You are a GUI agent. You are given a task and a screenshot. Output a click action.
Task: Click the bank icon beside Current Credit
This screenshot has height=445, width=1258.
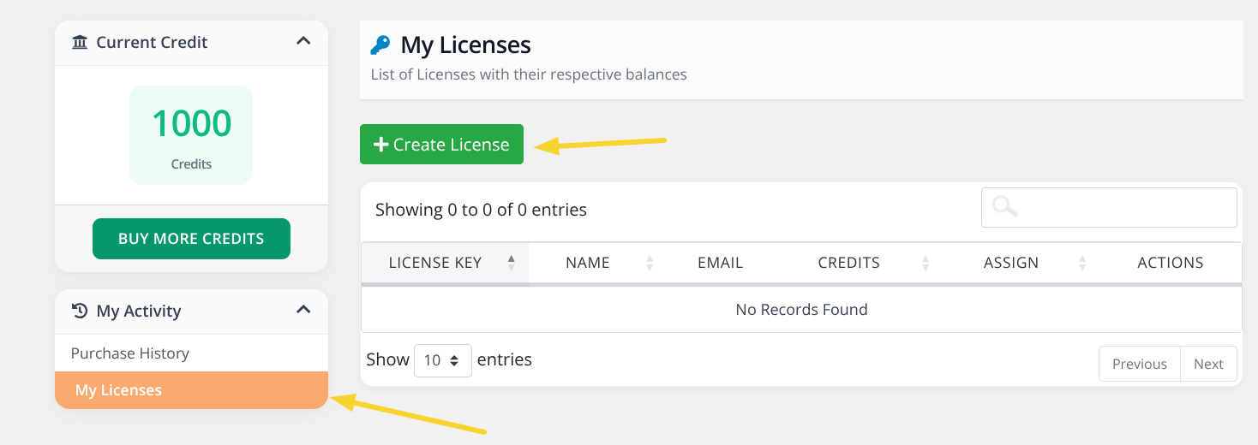tap(80, 42)
